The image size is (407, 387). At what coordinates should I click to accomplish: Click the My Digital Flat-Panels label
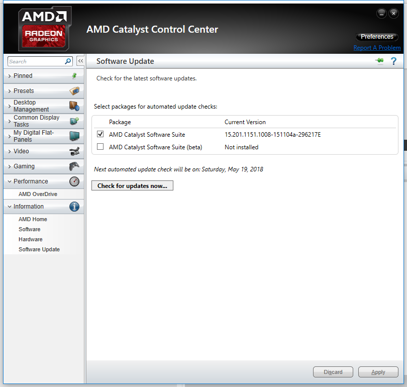[34, 136]
